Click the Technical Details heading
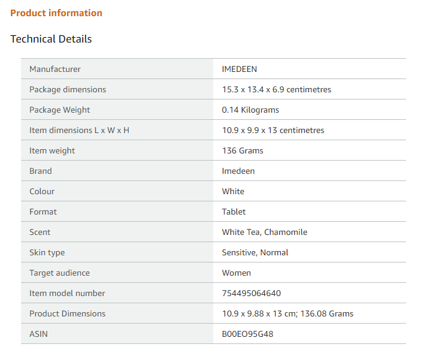This screenshot has width=424, height=350. [x=51, y=39]
